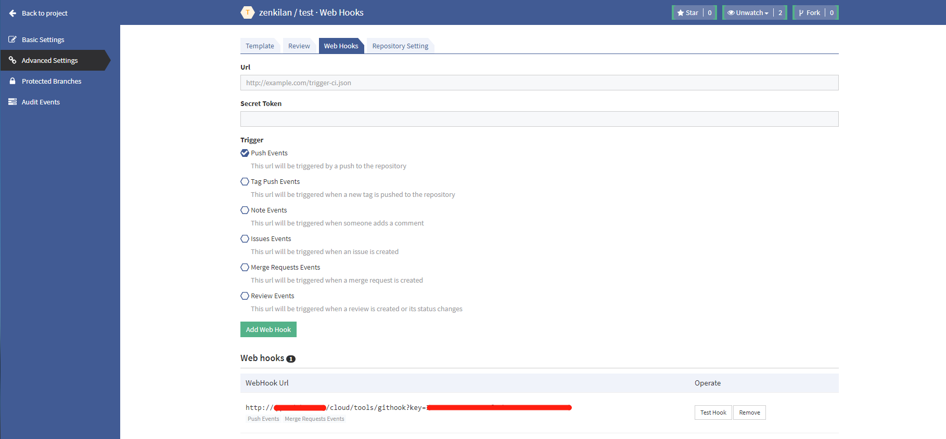The height and width of the screenshot is (439, 946).
Task: Click the Push Events tag on webhook
Action: 263,419
